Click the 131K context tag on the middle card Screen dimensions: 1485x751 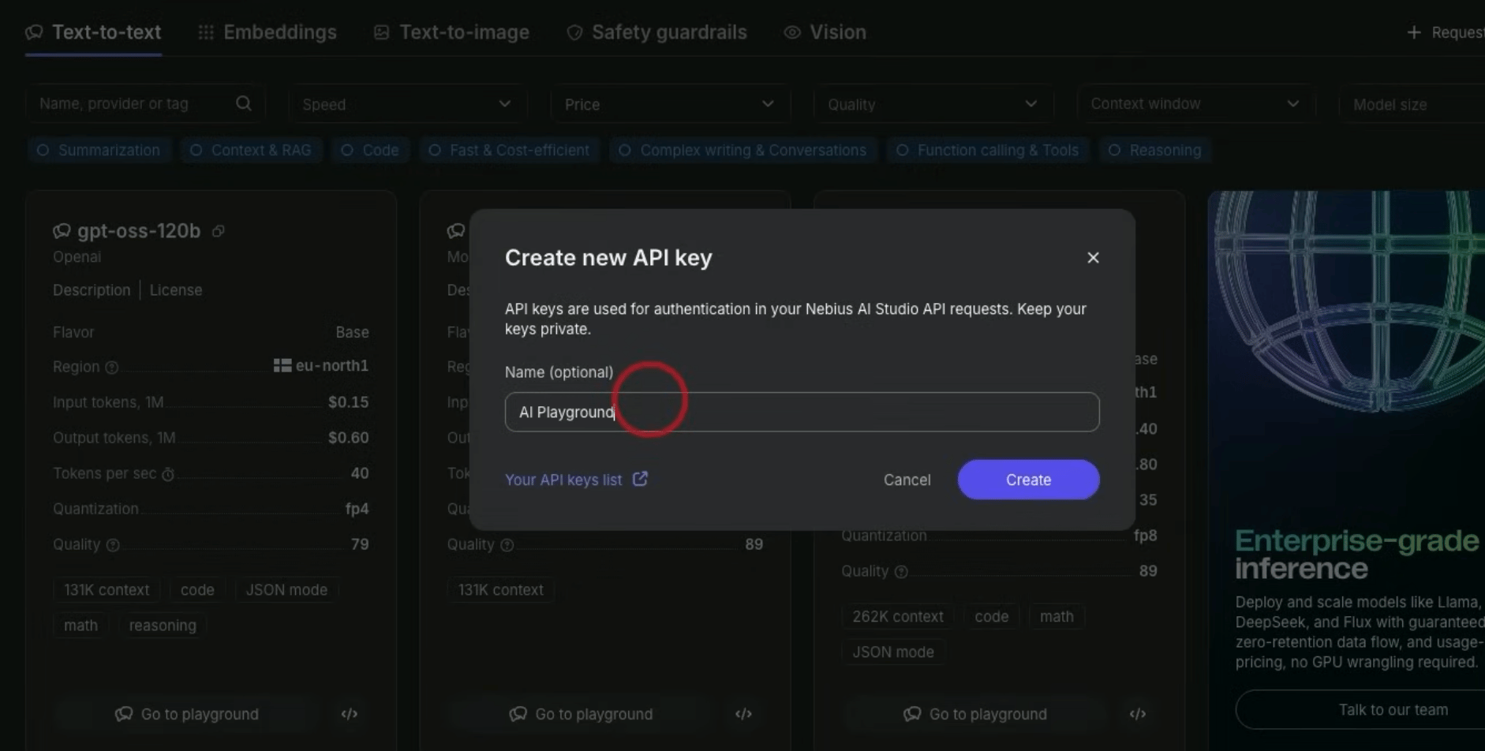click(x=501, y=590)
